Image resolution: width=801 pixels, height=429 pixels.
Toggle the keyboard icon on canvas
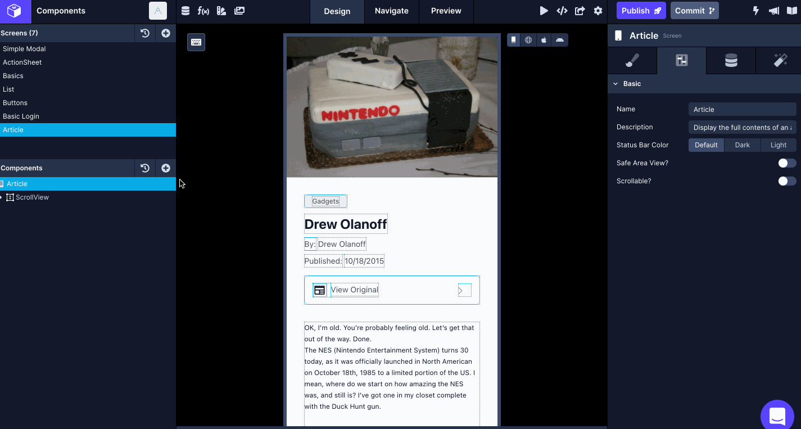[196, 42]
